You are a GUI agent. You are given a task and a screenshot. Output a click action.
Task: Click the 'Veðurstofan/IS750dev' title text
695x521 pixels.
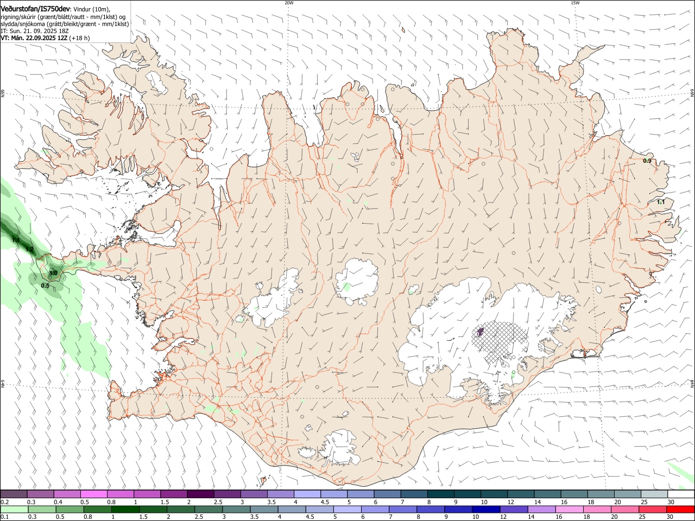pos(35,9)
